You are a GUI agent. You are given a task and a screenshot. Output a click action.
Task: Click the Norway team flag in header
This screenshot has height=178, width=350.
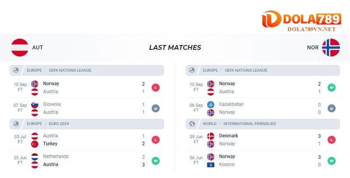click(x=331, y=47)
